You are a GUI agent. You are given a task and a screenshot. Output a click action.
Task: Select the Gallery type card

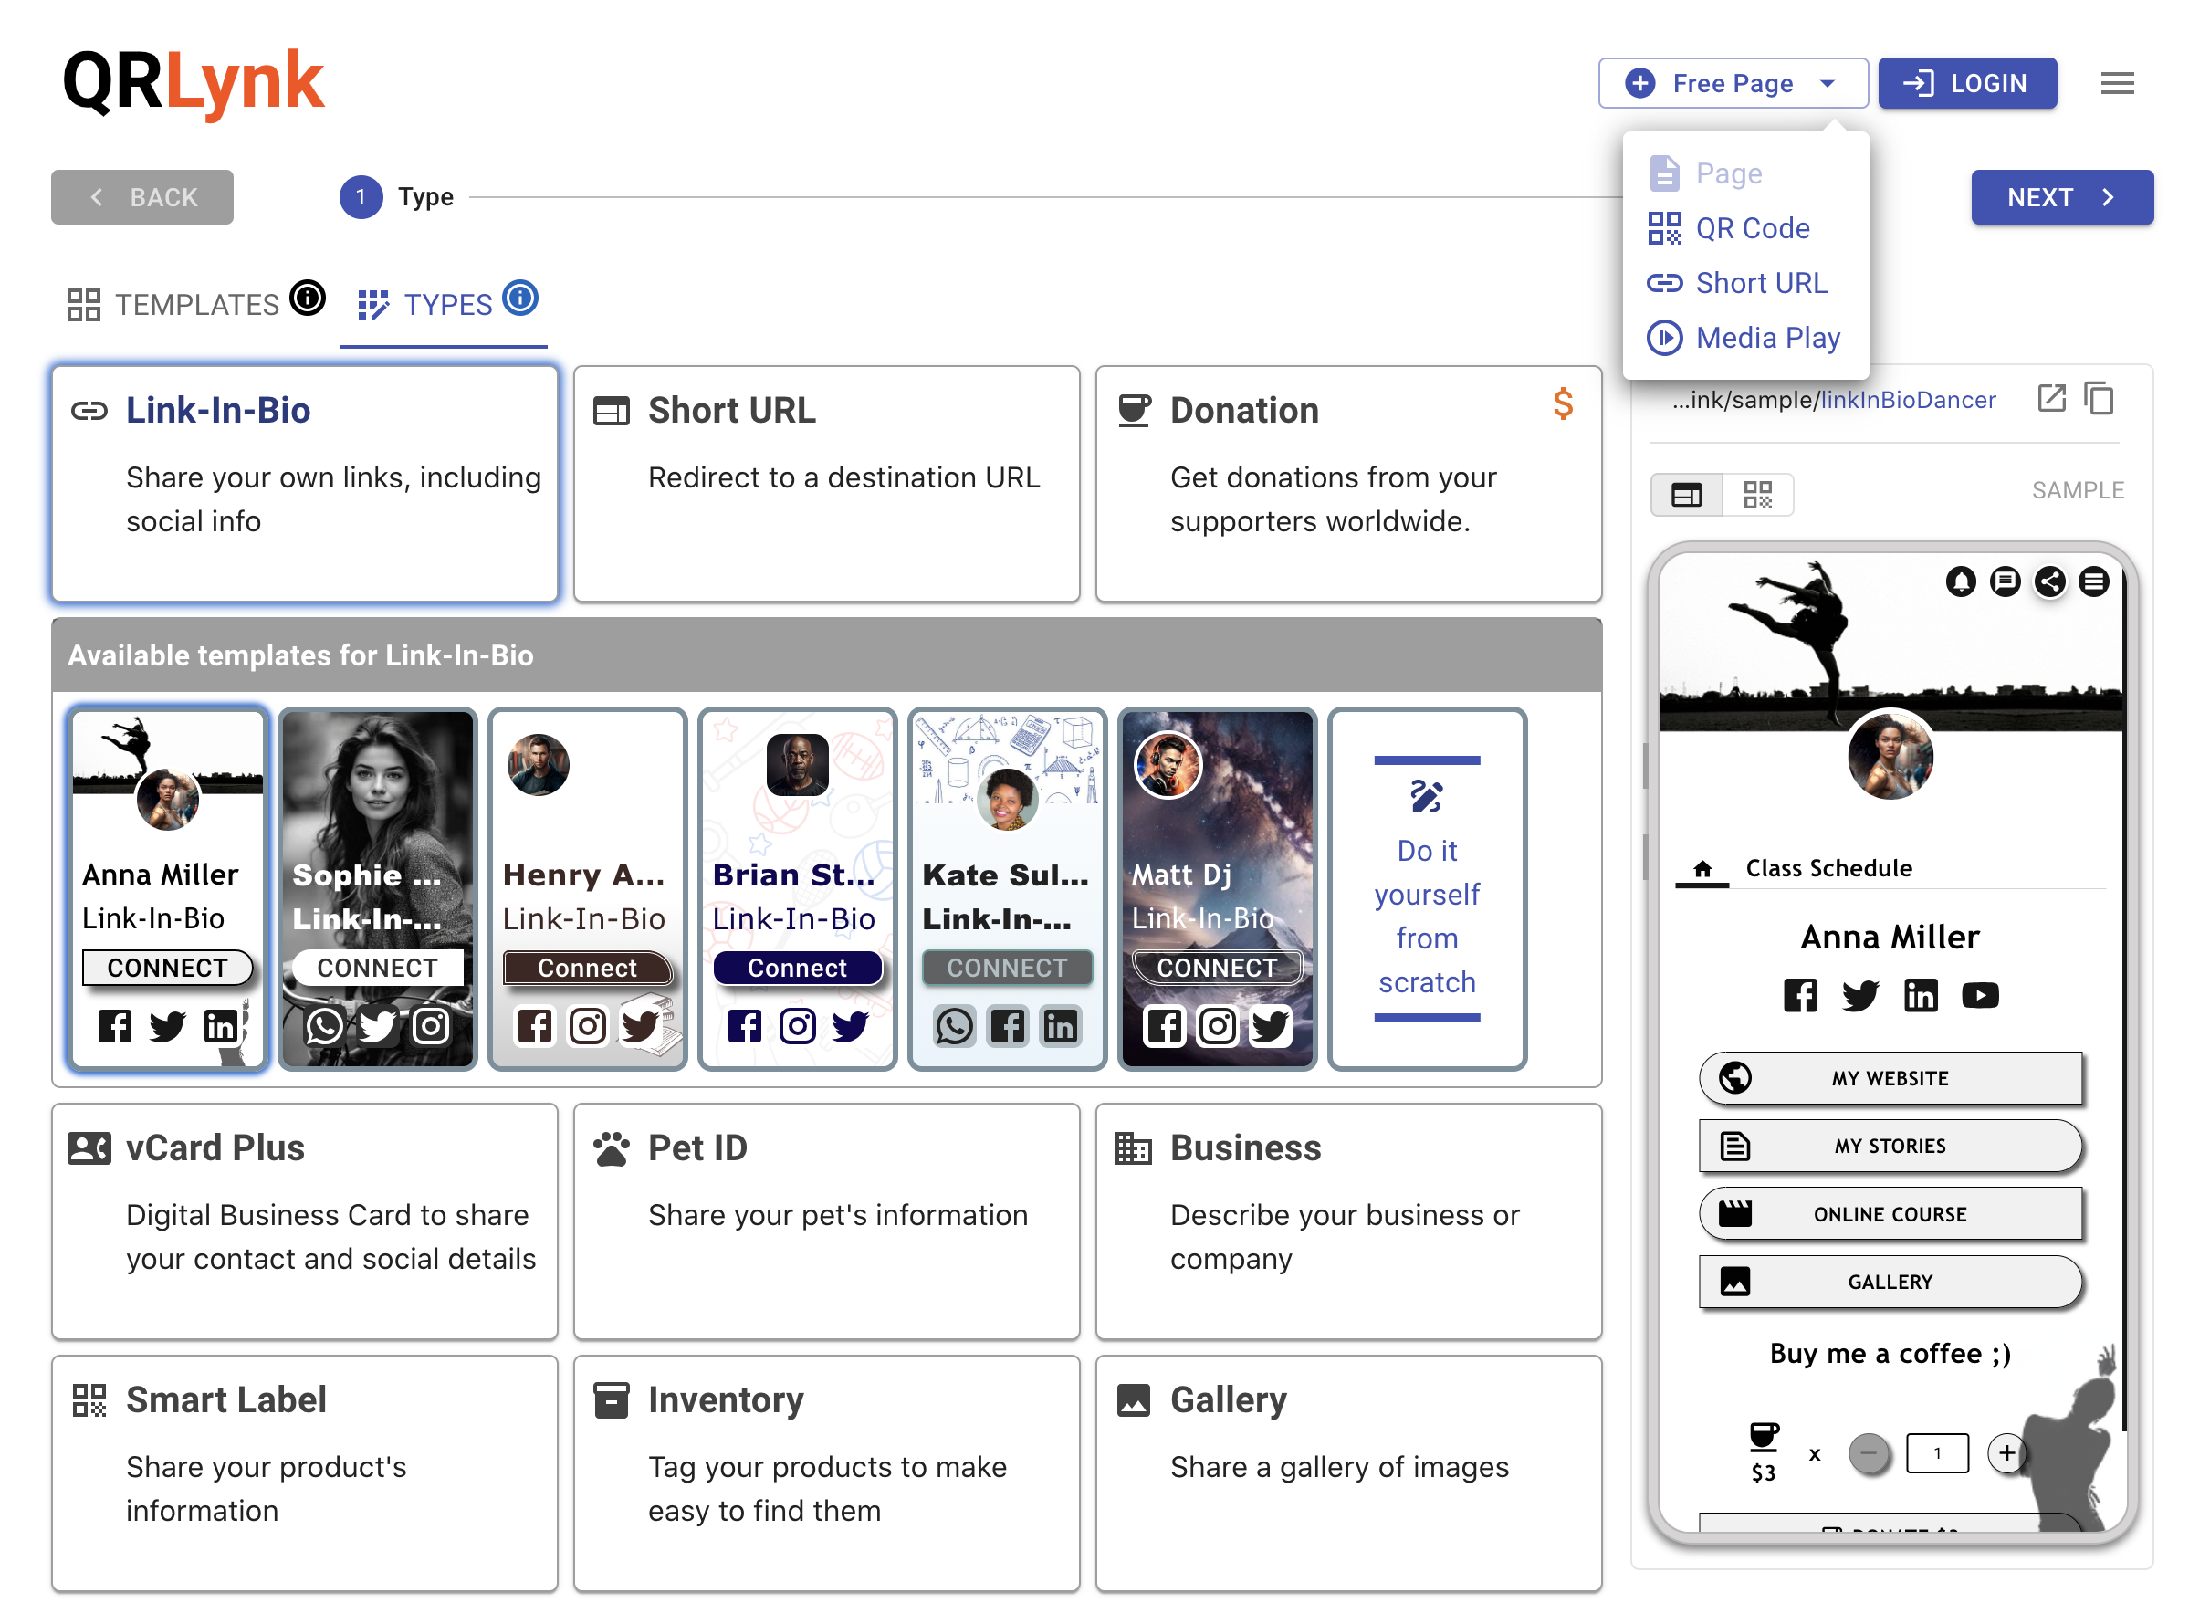click(1347, 1473)
